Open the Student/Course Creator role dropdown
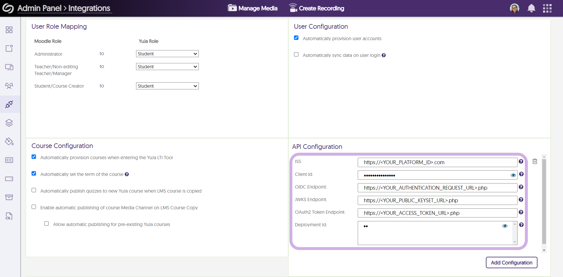563x277 pixels. (167, 86)
